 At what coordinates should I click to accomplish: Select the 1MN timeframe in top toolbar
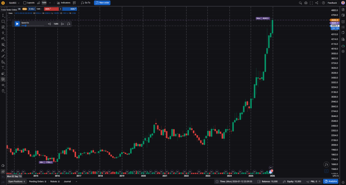pyautogui.click(x=44, y=3)
